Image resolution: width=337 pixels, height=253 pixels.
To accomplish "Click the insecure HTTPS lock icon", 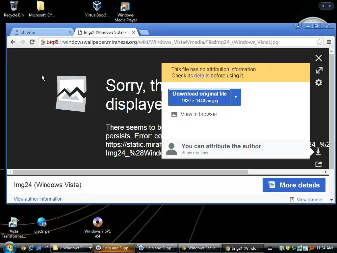I will point(43,42).
